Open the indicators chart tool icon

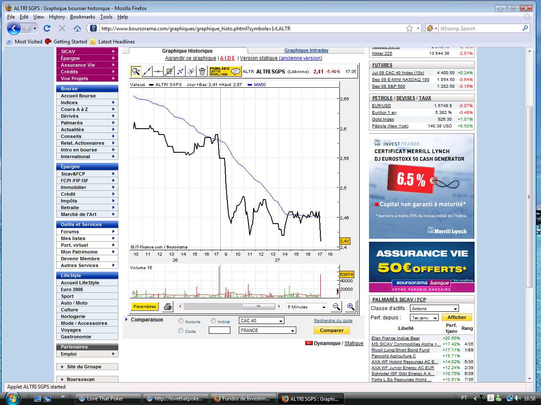(169, 71)
